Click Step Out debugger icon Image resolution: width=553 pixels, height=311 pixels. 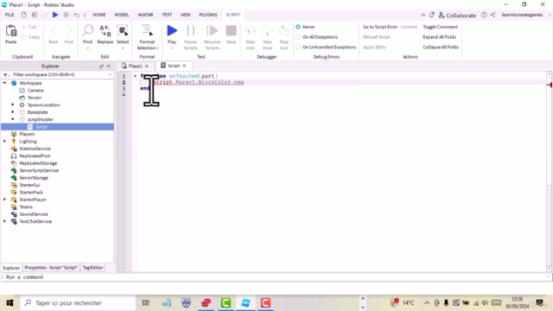(x=284, y=31)
